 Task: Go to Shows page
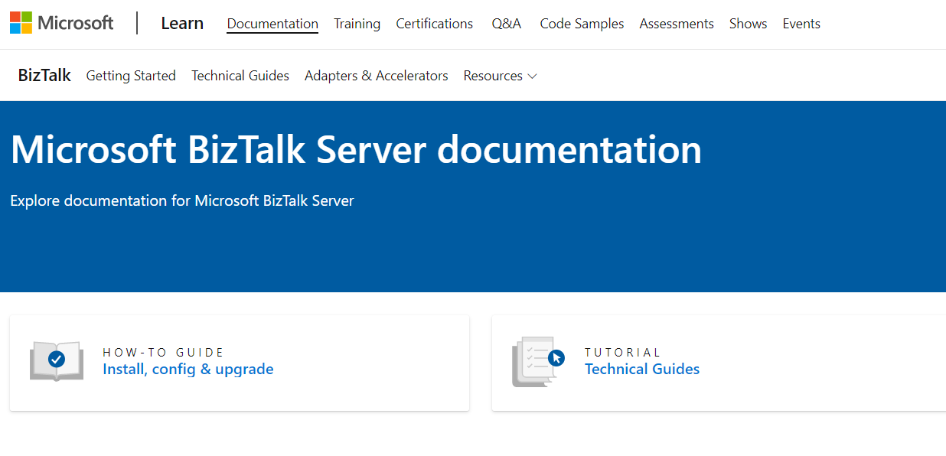point(748,24)
